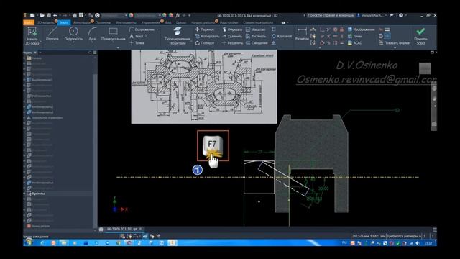Switch to the Надстройки ribbon tab

(x=229, y=22)
